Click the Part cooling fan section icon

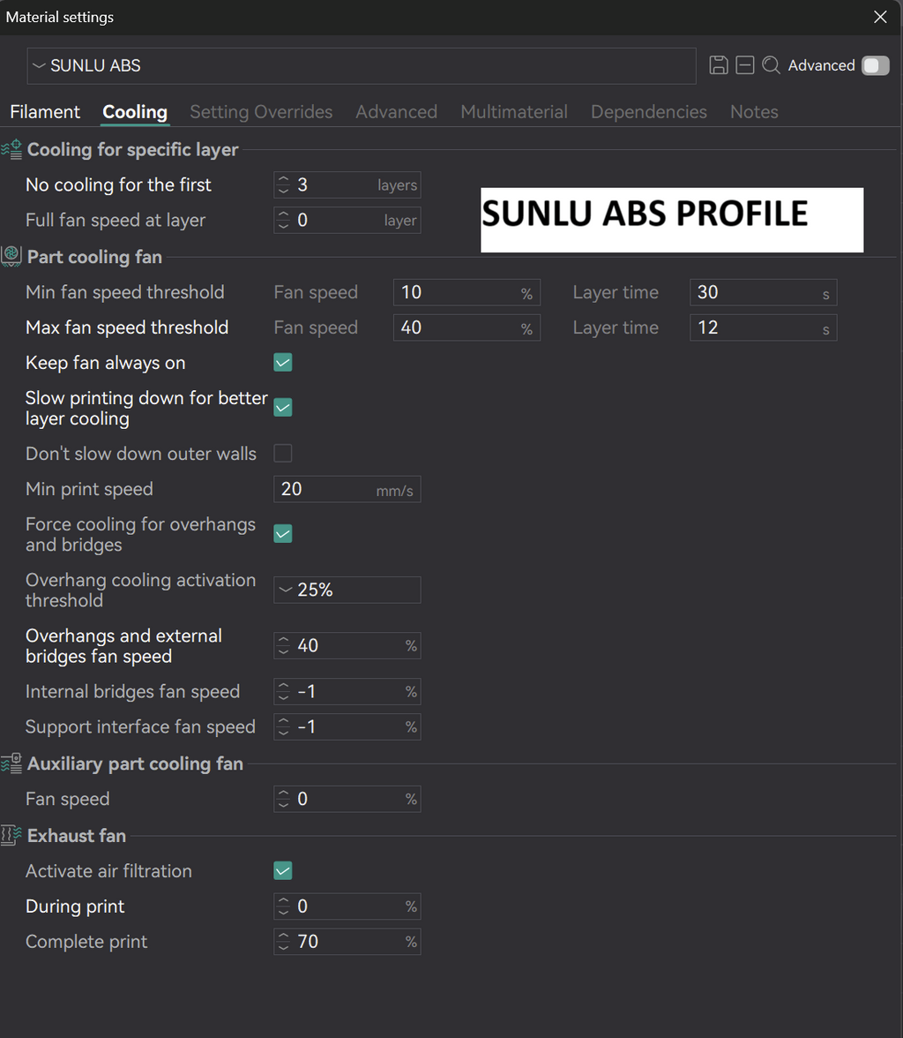click(11, 256)
